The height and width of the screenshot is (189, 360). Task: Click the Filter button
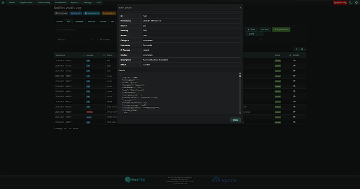click(251, 30)
